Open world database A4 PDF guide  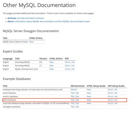(x=116, y=93)
